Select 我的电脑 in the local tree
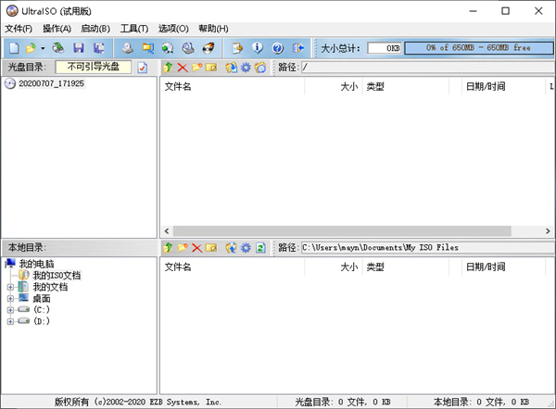 36,264
